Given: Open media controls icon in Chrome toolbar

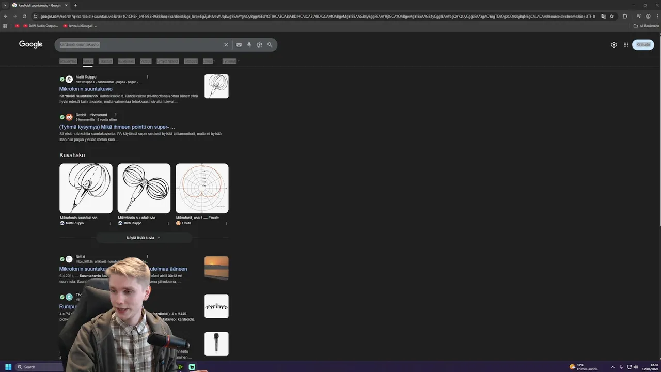Looking at the screenshot, I should pyautogui.click(x=639, y=16).
